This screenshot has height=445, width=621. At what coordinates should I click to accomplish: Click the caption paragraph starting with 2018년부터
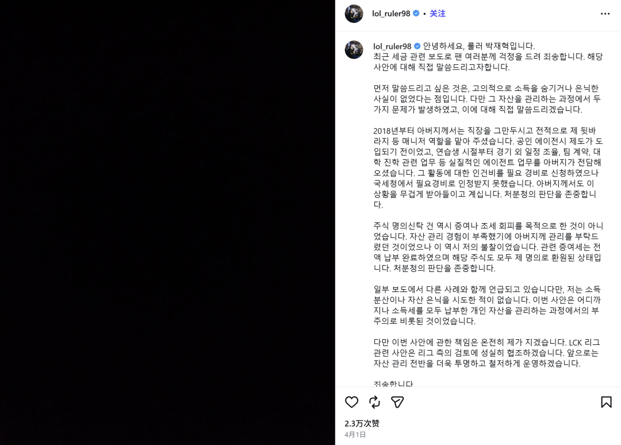click(488, 167)
